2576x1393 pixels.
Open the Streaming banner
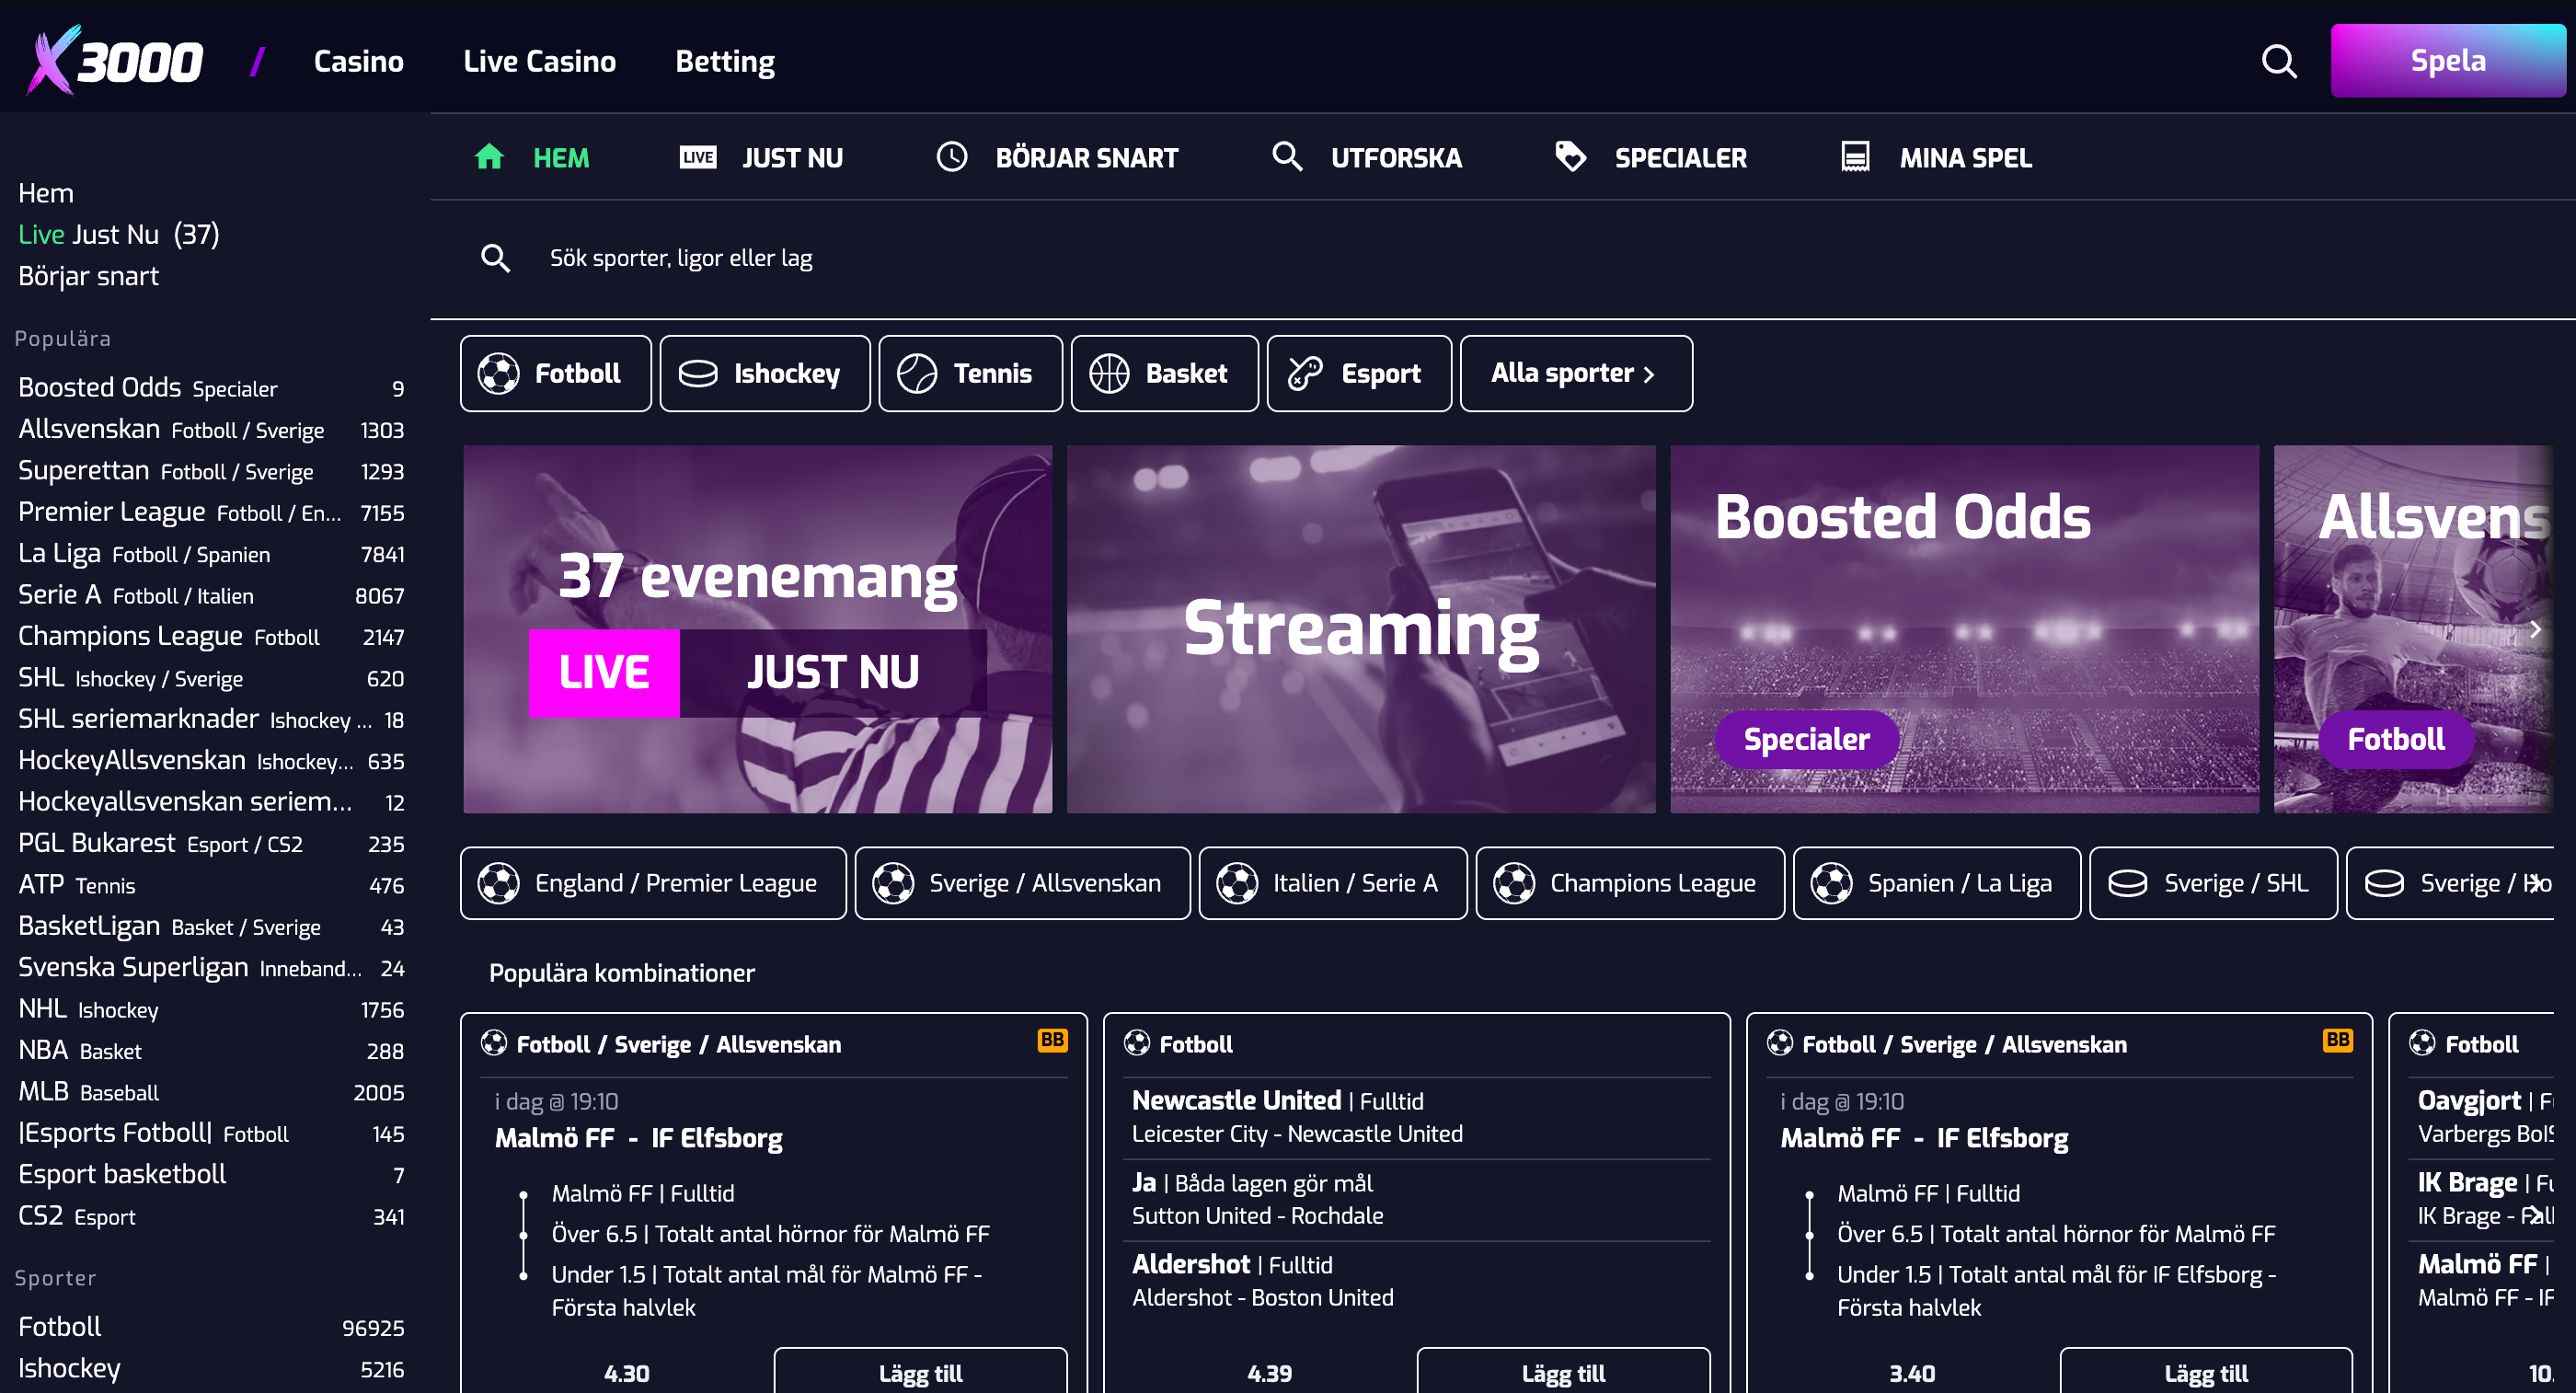1361,629
